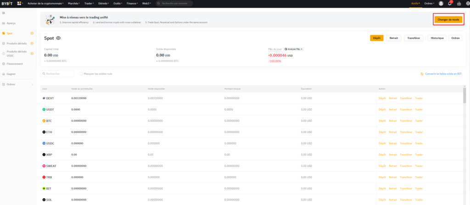
Task: Open the language globe icon
Action: (466, 3)
